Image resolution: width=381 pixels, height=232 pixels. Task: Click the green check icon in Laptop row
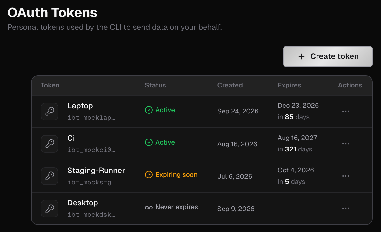149,110
